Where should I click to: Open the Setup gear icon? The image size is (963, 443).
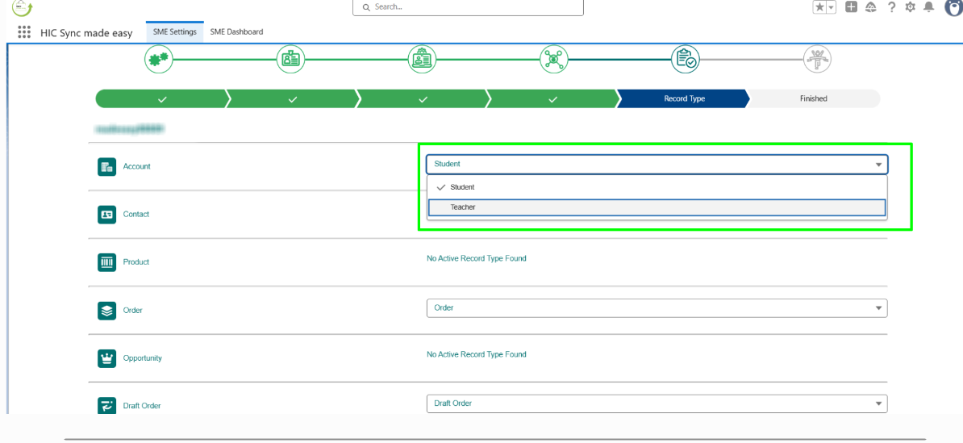[911, 6]
